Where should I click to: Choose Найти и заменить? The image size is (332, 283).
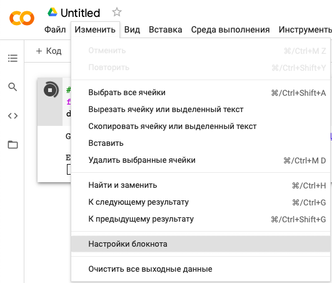tap(201, 185)
